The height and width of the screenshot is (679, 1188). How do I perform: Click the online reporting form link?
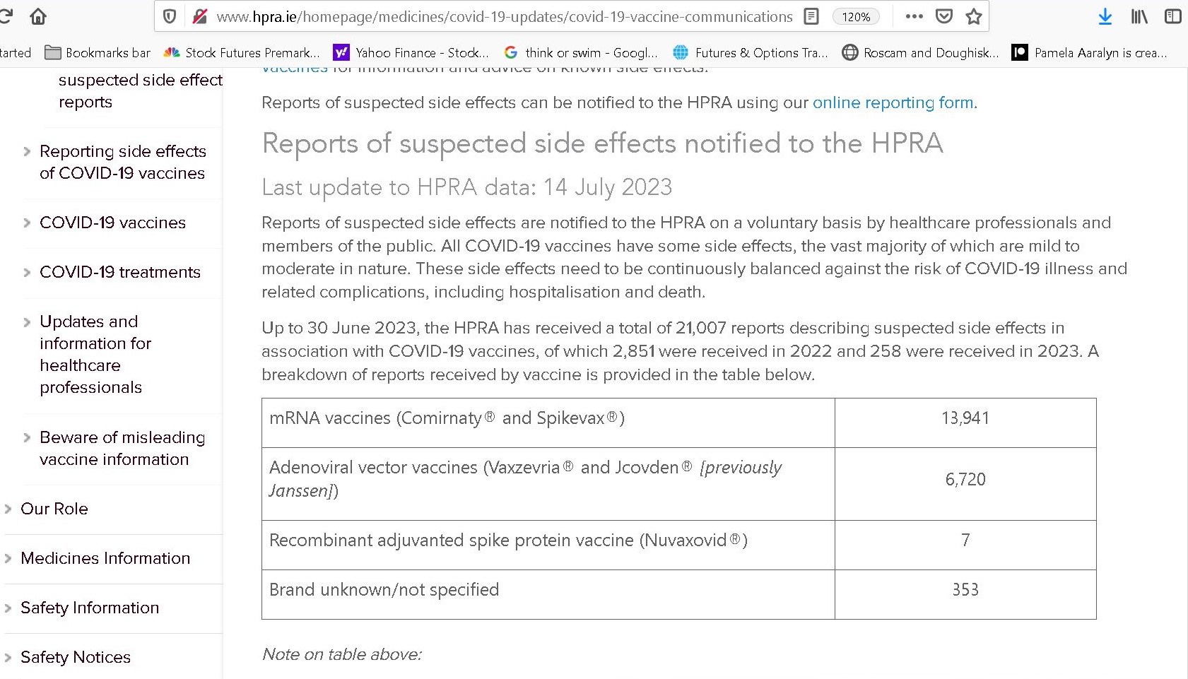[893, 102]
